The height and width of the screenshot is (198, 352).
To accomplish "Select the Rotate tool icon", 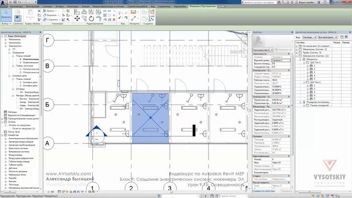I will pyautogui.click(x=91, y=18).
